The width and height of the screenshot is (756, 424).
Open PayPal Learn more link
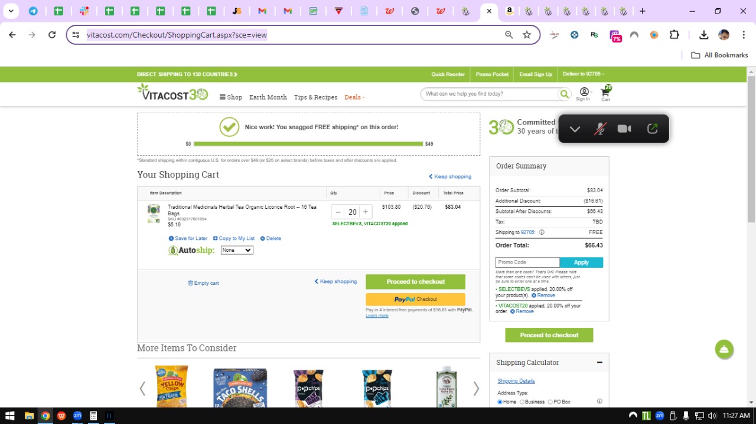coord(377,315)
